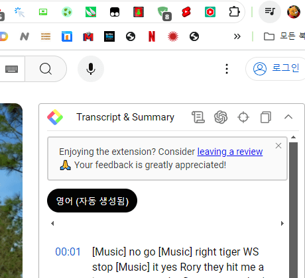Click the magnifier search button

coord(46,69)
